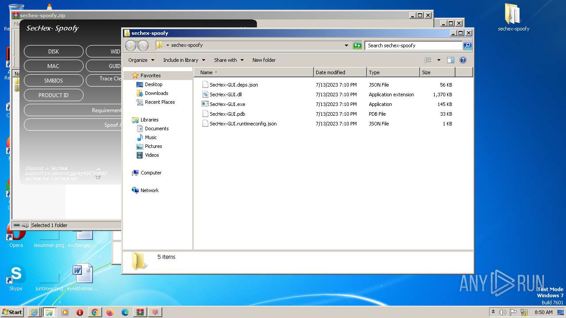Click the Search sechex-spoofy input field
This screenshot has width=566, height=318.
[x=413, y=45]
